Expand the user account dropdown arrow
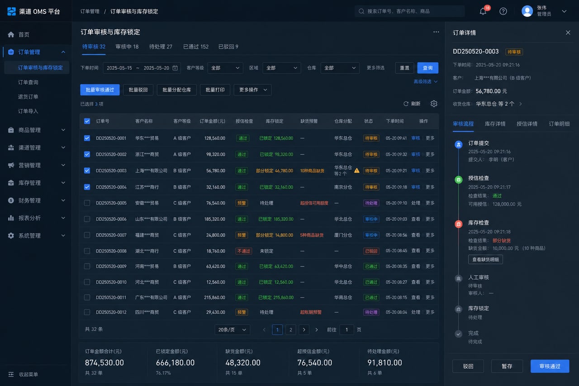 pyautogui.click(x=564, y=11)
